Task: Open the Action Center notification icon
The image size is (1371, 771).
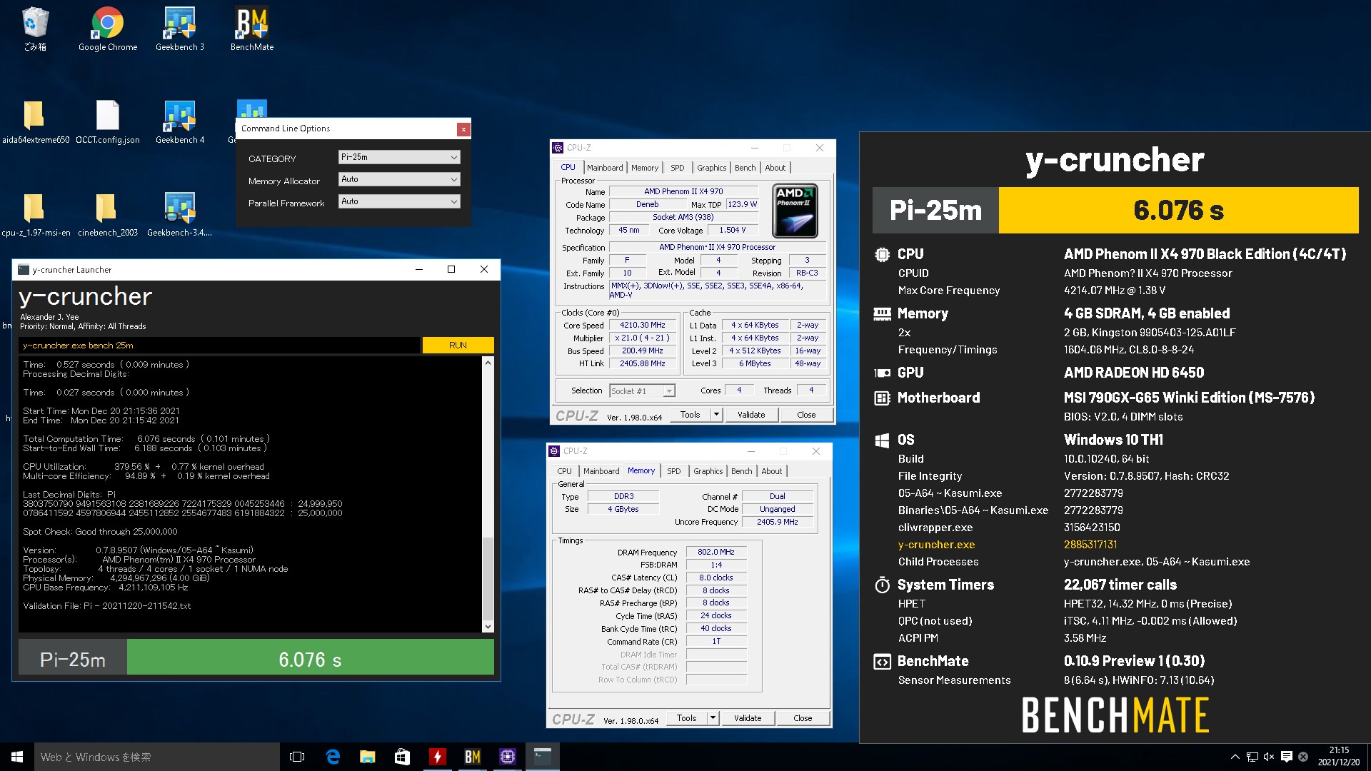Action: [1286, 757]
